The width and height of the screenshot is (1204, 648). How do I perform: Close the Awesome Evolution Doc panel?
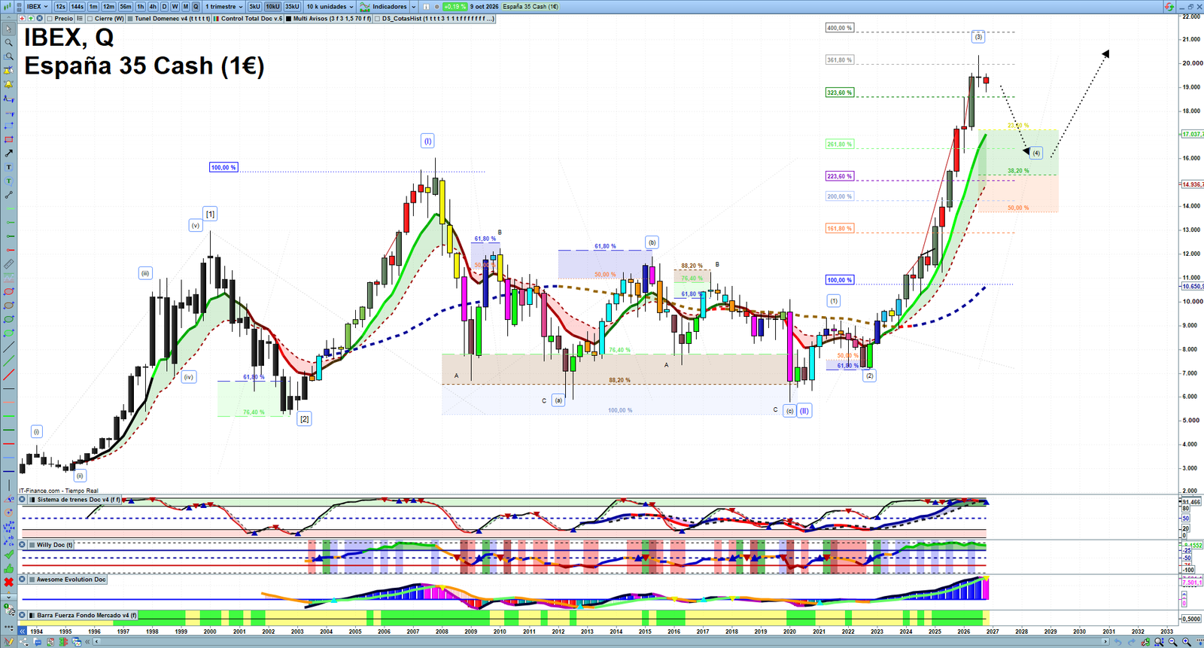(22, 580)
